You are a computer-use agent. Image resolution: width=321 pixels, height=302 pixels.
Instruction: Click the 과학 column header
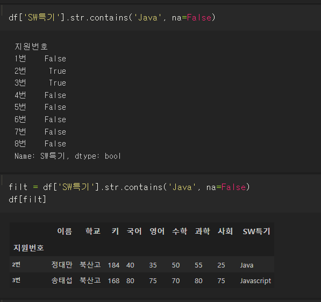[x=203, y=231]
